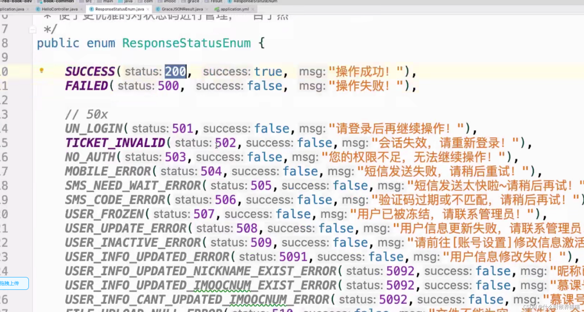Viewport: 584px width, 312px height.
Task: Click the result package breadcrumb folder
Action: coord(216,1)
